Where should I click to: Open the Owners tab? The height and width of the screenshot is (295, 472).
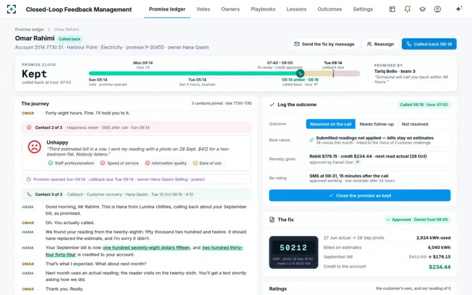(230, 9)
